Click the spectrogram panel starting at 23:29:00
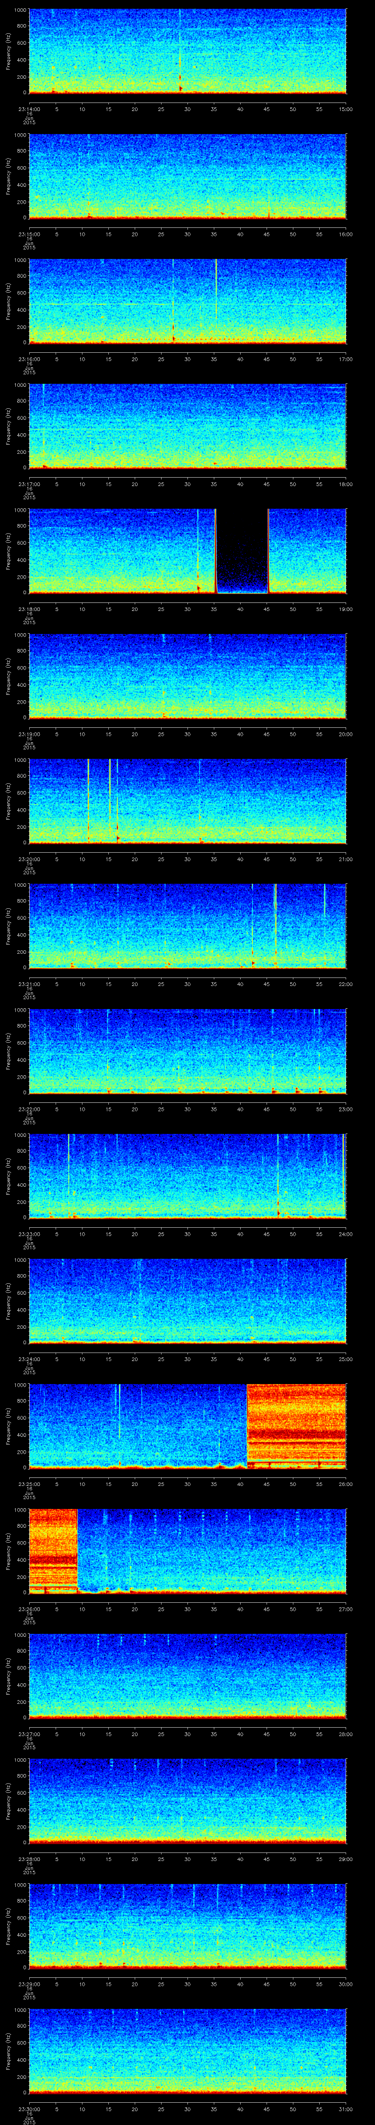Viewport: 375px width, 2125px height. pyautogui.click(x=187, y=1926)
